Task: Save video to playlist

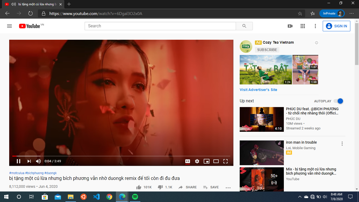Action: pos(211,187)
